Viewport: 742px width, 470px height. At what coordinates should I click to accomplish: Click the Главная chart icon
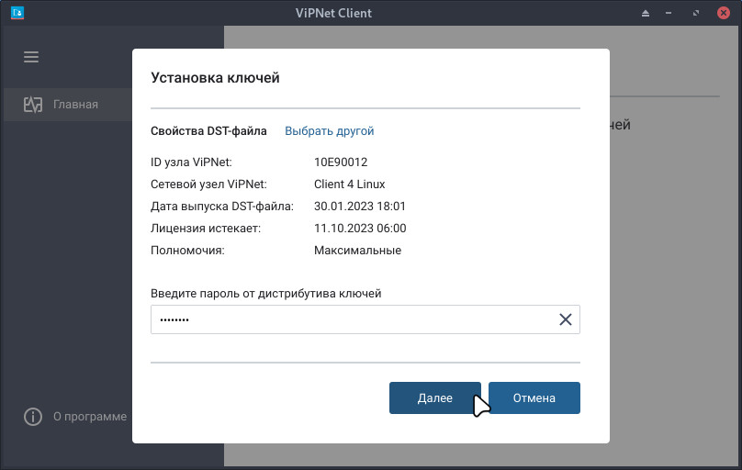[x=33, y=105]
